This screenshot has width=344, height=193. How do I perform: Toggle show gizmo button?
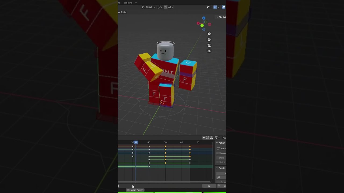coord(215,7)
